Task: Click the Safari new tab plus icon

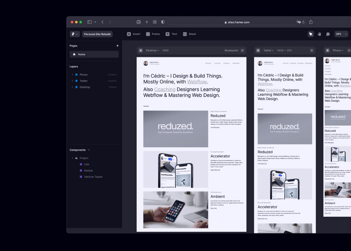Action: pyautogui.click(x=147, y=22)
